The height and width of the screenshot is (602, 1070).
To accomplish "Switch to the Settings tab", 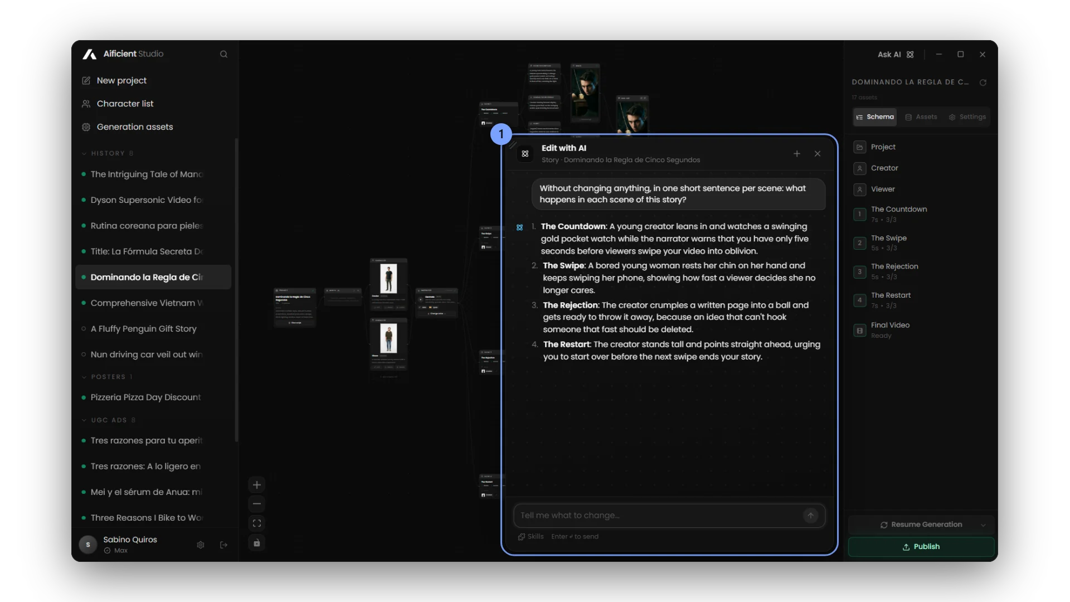I will point(967,117).
